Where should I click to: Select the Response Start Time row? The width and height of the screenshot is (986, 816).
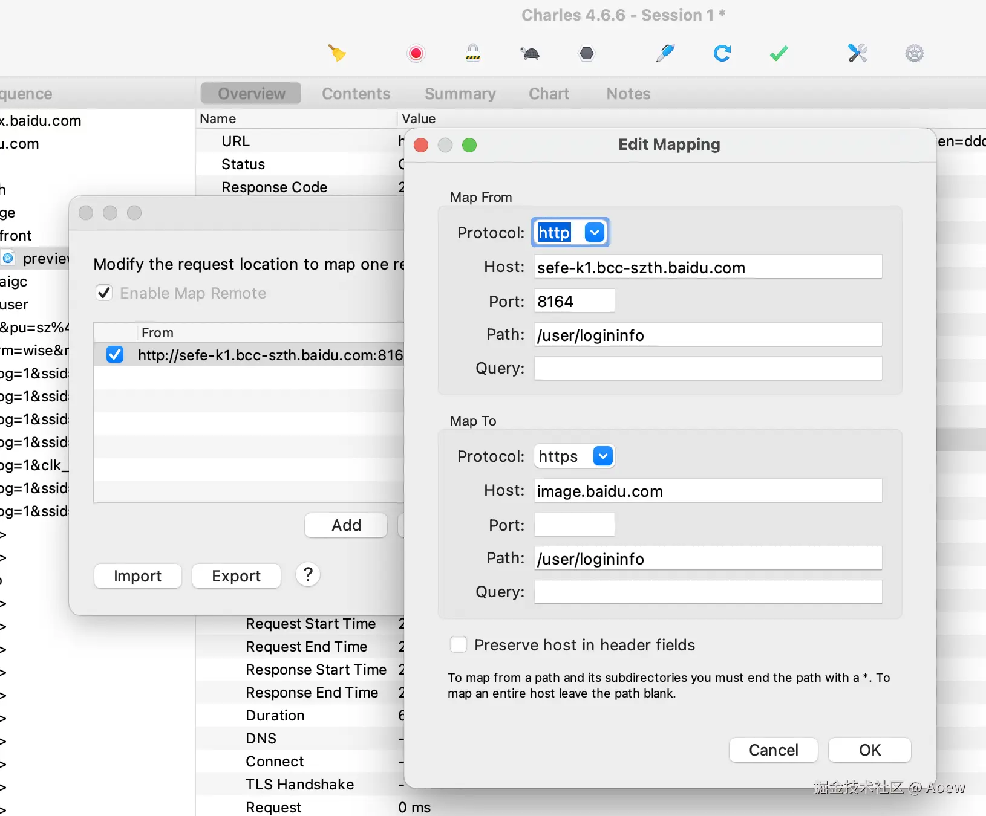300,670
